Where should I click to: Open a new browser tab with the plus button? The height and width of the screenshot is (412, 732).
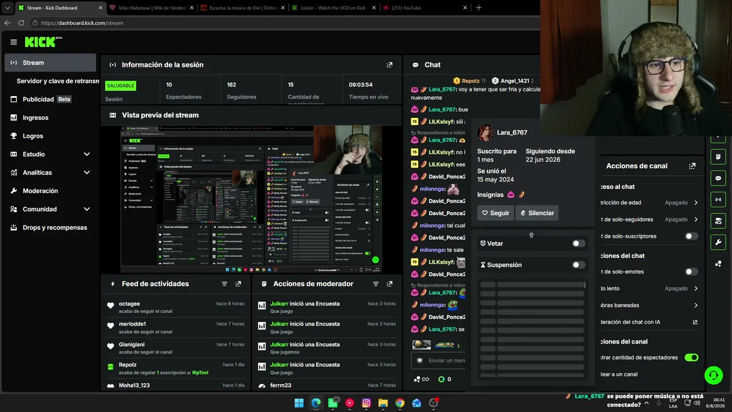coord(479,8)
